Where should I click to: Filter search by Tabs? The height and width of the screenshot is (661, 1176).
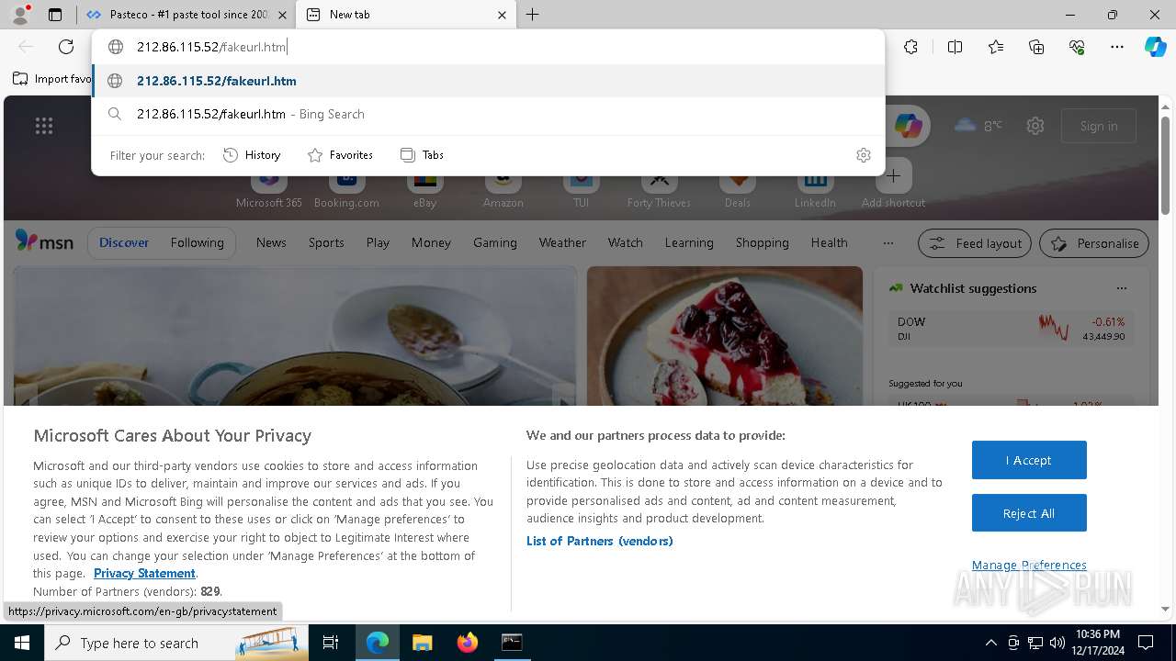pyautogui.click(x=423, y=155)
